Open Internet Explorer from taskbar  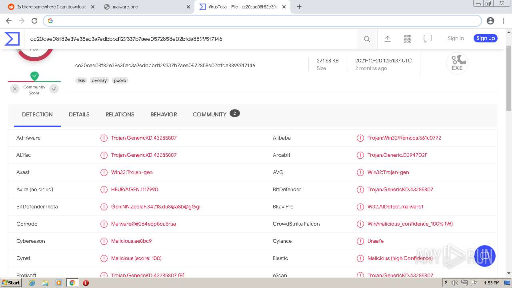32,283
